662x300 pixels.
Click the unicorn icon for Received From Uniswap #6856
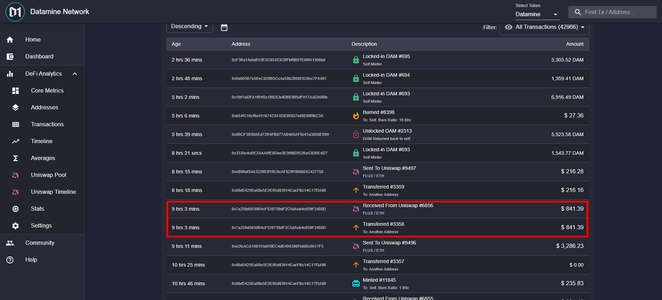[x=356, y=209]
